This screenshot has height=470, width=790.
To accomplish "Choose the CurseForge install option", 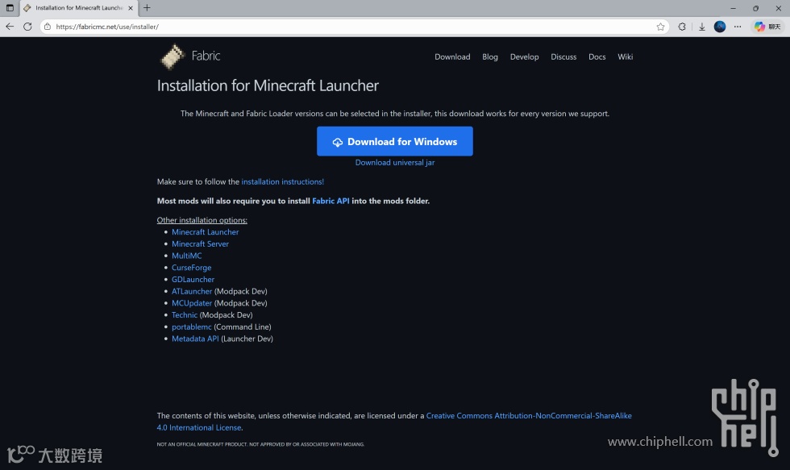I will pyautogui.click(x=192, y=268).
